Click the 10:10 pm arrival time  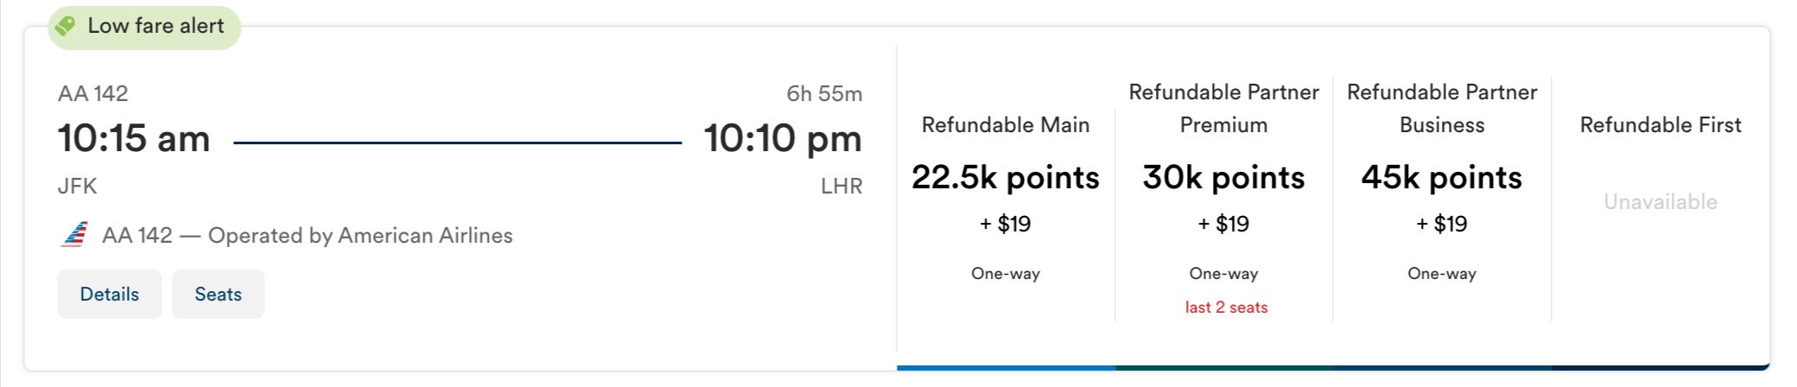click(783, 139)
